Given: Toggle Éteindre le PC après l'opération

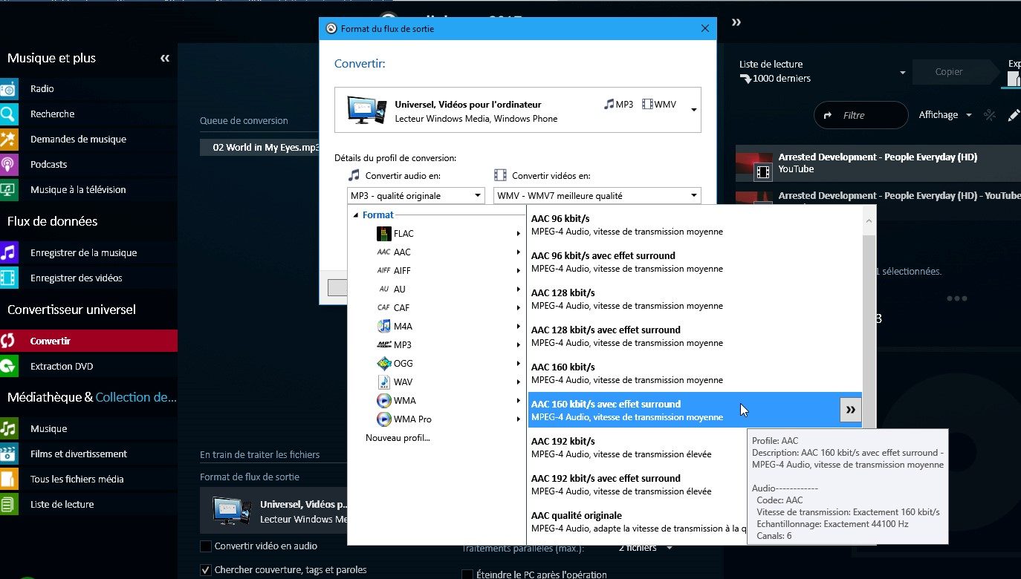Looking at the screenshot, I should [467, 575].
